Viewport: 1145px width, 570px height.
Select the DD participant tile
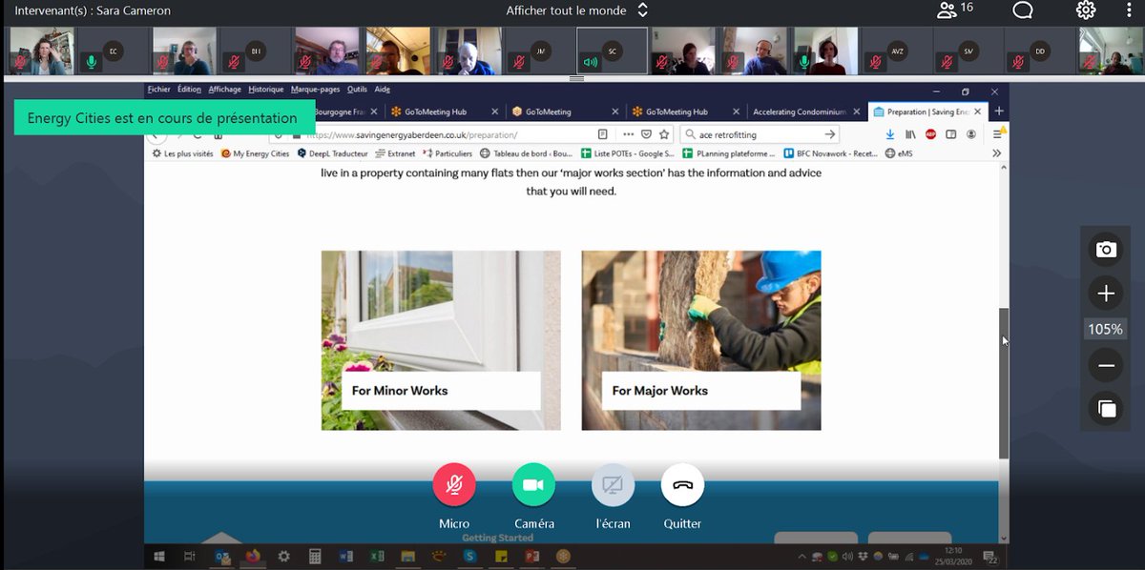click(x=1040, y=51)
